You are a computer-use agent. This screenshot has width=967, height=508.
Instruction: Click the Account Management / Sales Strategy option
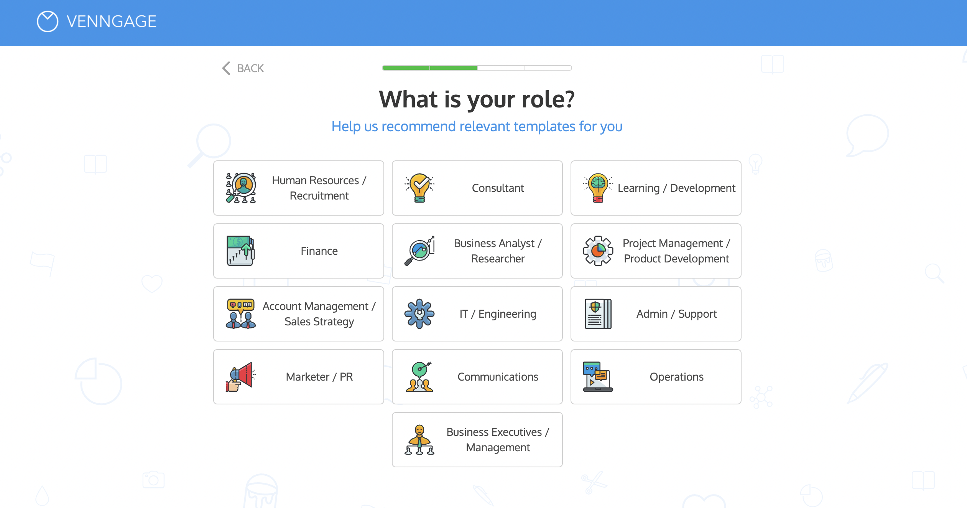coord(298,313)
